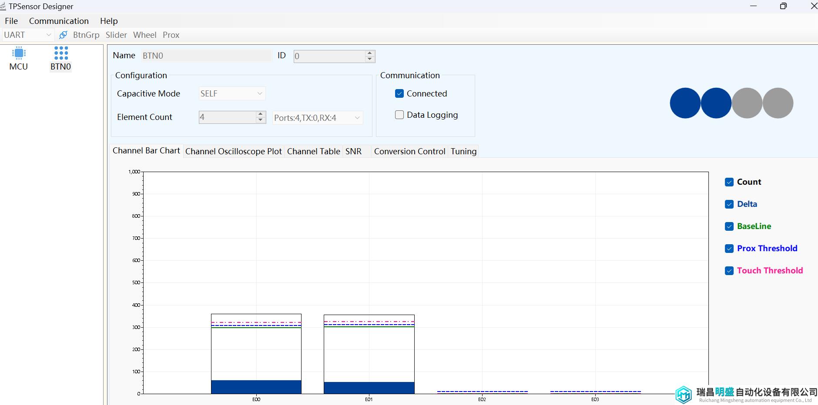This screenshot has height=405, width=818.
Task: Open the Communication menu
Action: (59, 21)
